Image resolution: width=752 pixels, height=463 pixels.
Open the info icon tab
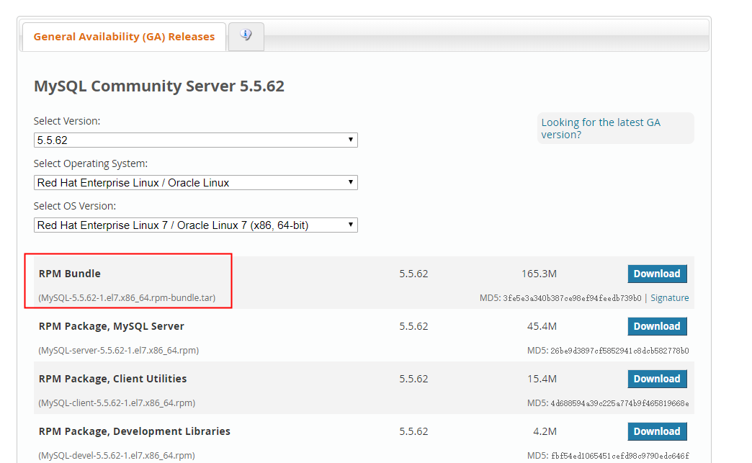pos(246,36)
